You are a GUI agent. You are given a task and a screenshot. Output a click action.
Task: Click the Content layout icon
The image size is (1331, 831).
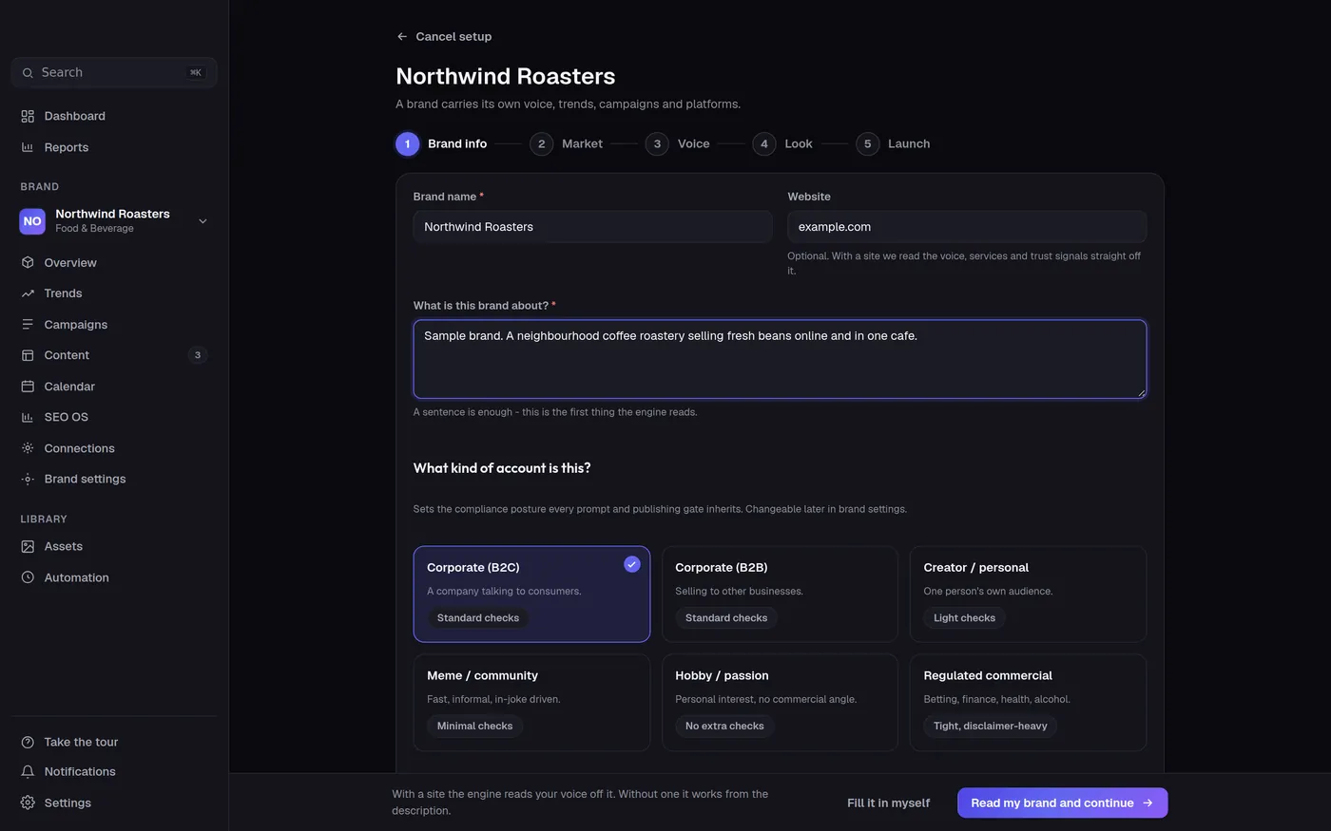tap(28, 355)
